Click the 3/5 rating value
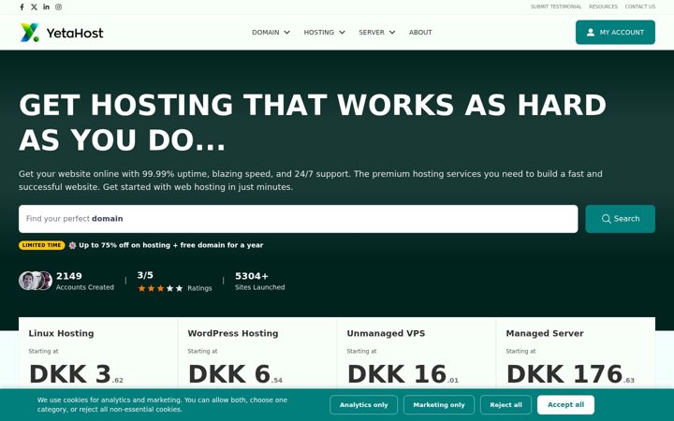Image resolution: width=674 pixels, height=421 pixels. [145, 275]
